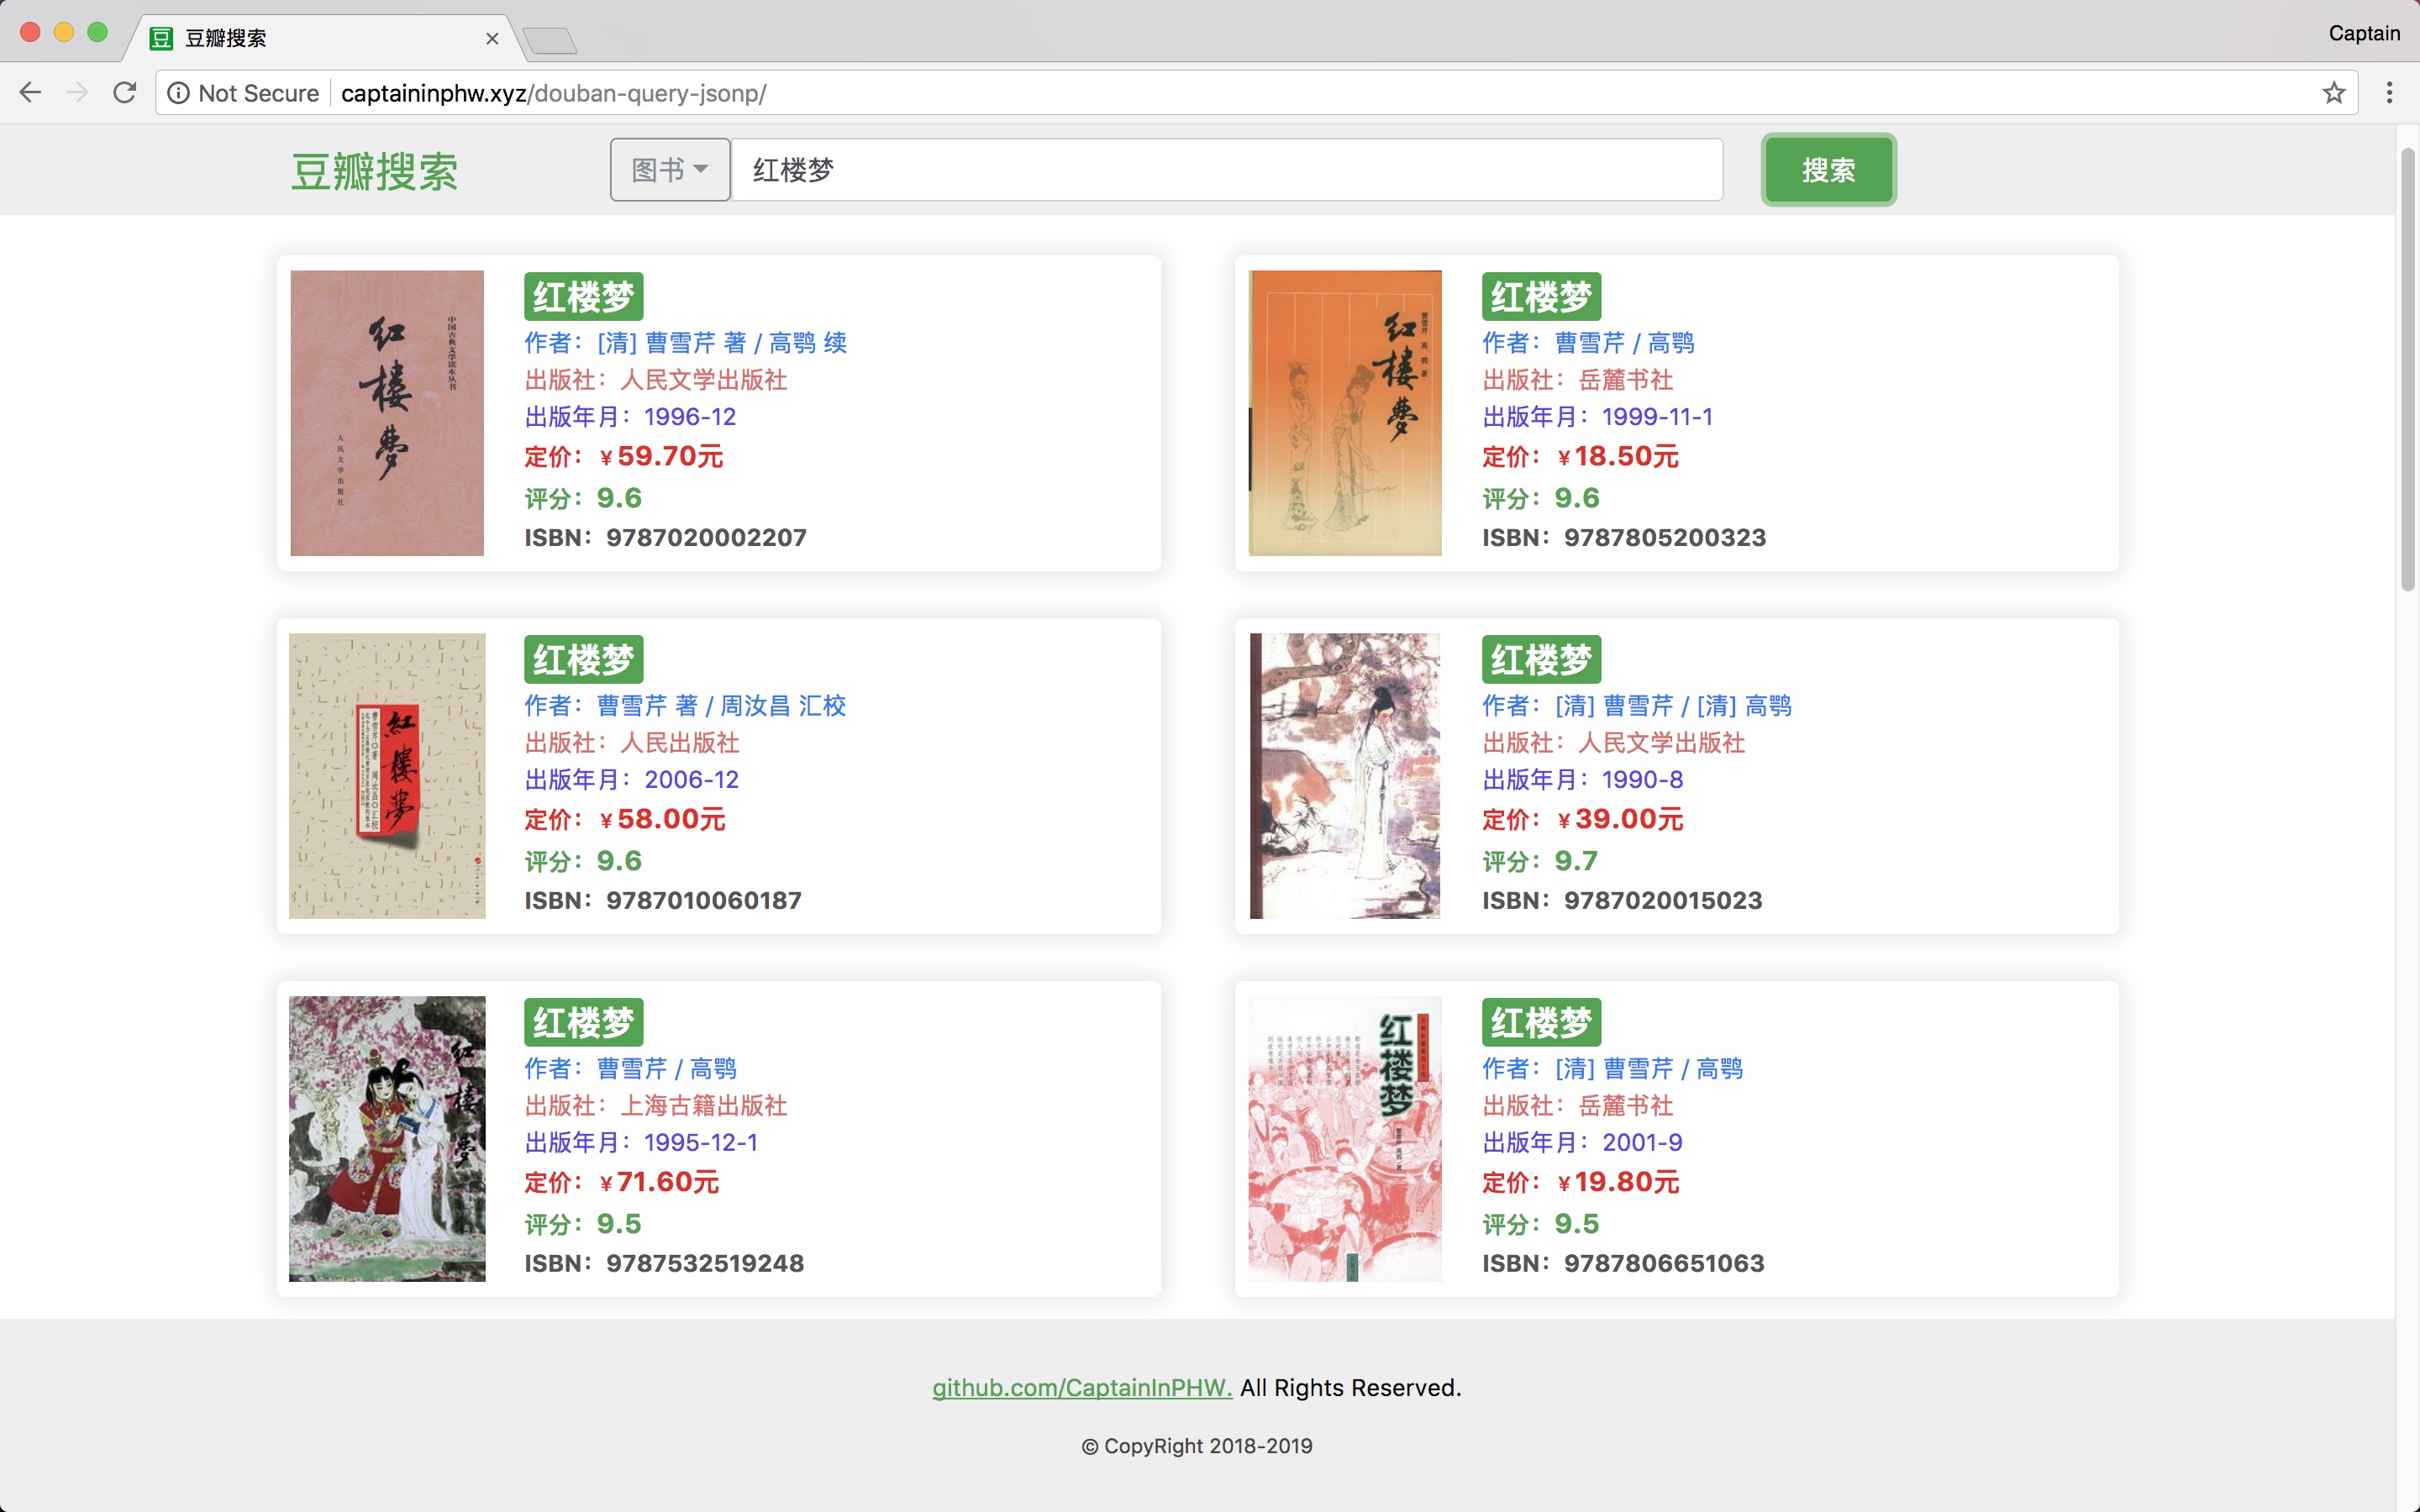2420x1512 pixels.
Task: Click the Captain profile button
Action: point(2363,33)
